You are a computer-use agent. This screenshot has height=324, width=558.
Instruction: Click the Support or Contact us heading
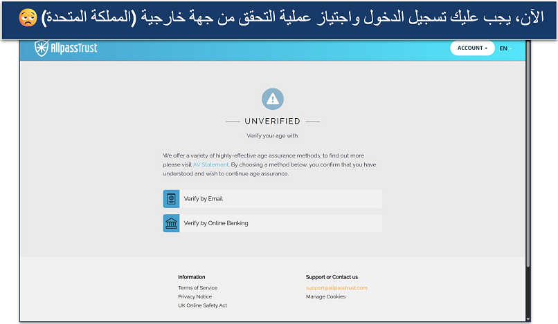tap(332, 277)
